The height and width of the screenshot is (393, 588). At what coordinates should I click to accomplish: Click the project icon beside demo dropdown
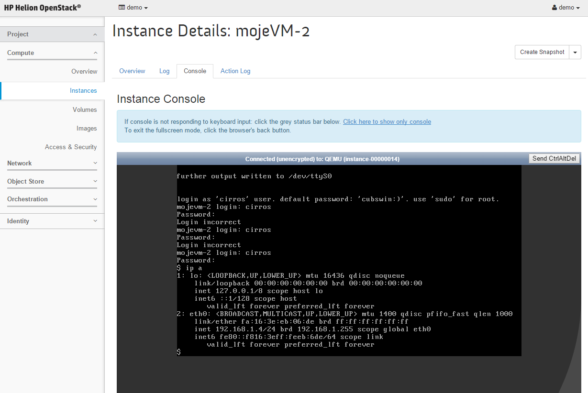click(x=122, y=8)
